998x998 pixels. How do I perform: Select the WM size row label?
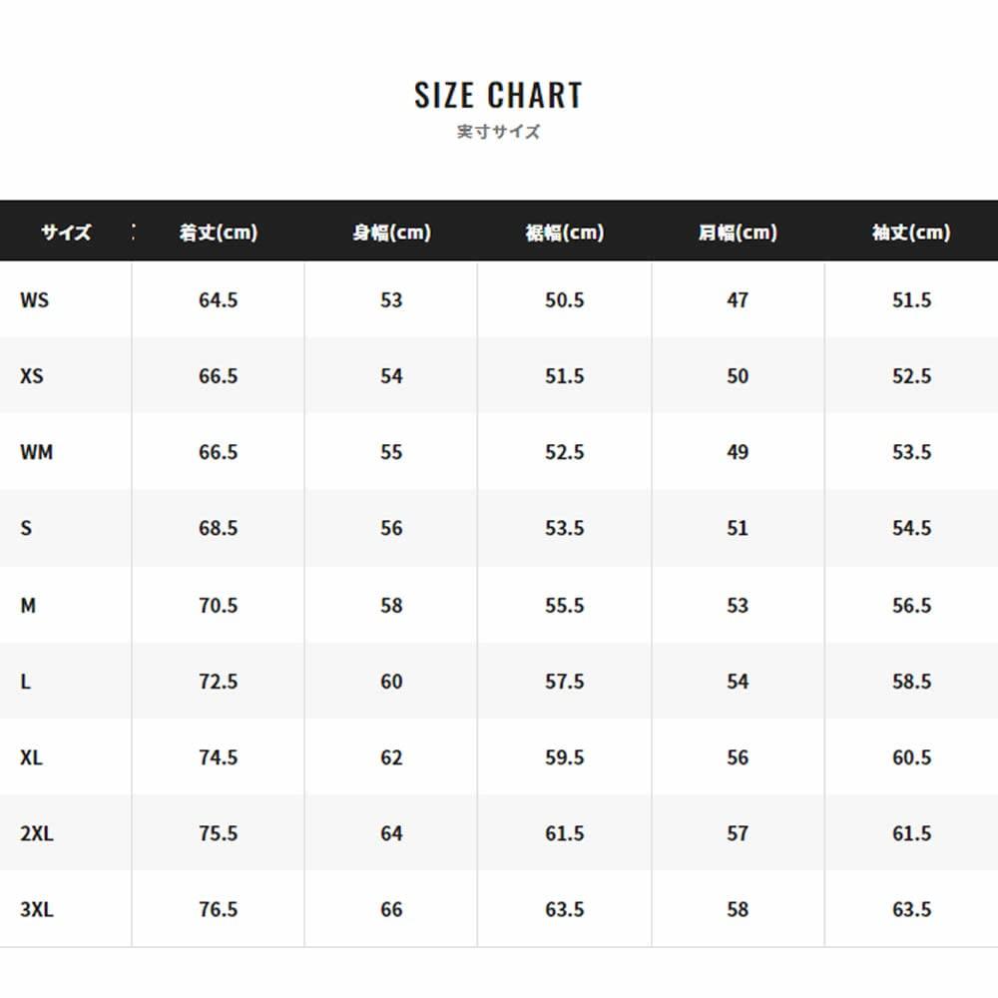[x=36, y=452]
